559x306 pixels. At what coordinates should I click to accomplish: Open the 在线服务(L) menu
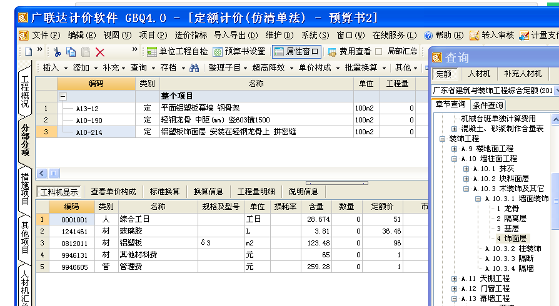click(395, 35)
